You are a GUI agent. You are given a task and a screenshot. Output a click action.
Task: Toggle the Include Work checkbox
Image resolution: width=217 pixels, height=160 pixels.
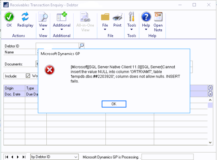(x=28, y=76)
